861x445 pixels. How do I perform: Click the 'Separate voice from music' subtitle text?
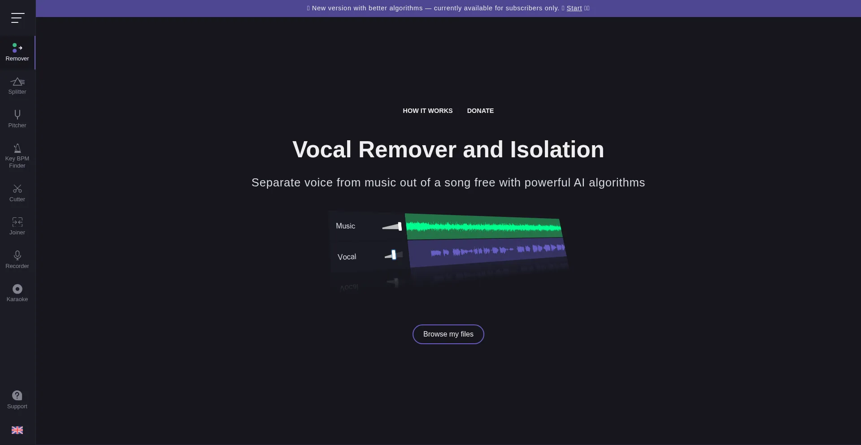coord(448,182)
